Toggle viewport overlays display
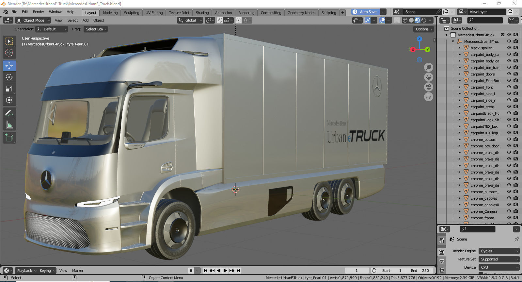This screenshot has width=522, height=282. [x=382, y=20]
